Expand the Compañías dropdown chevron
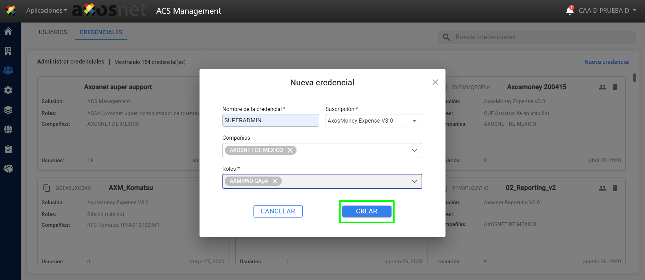The width and height of the screenshot is (645, 280). tap(414, 151)
